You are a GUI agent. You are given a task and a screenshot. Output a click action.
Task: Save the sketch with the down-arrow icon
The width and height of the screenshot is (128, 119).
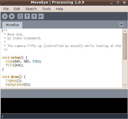point(34,16)
